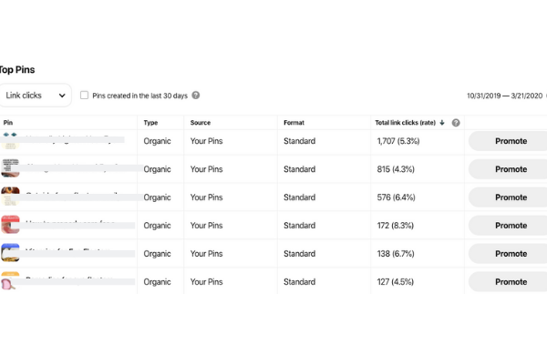Open the pin thumbnail with 172 link clicks
Image resolution: width=547 pixels, height=364 pixels.
coord(11,225)
